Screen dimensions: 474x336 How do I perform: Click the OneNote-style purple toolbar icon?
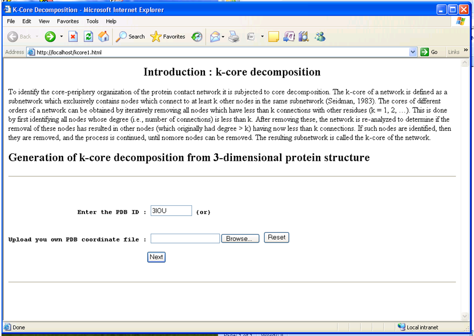(289, 36)
